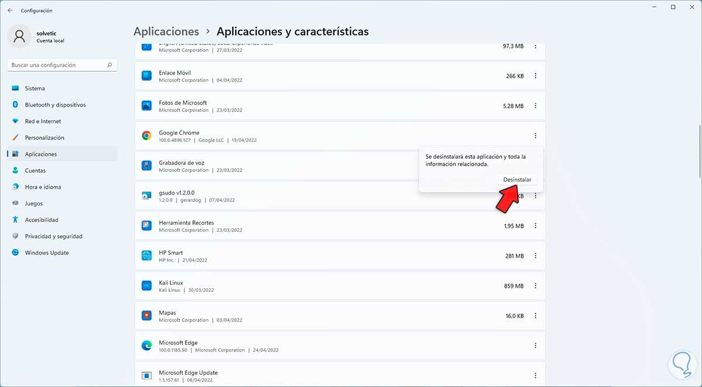This screenshot has height=387, width=702.
Task: Click Microsoft Edge Update app icon
Action: (x=147, y=375)
